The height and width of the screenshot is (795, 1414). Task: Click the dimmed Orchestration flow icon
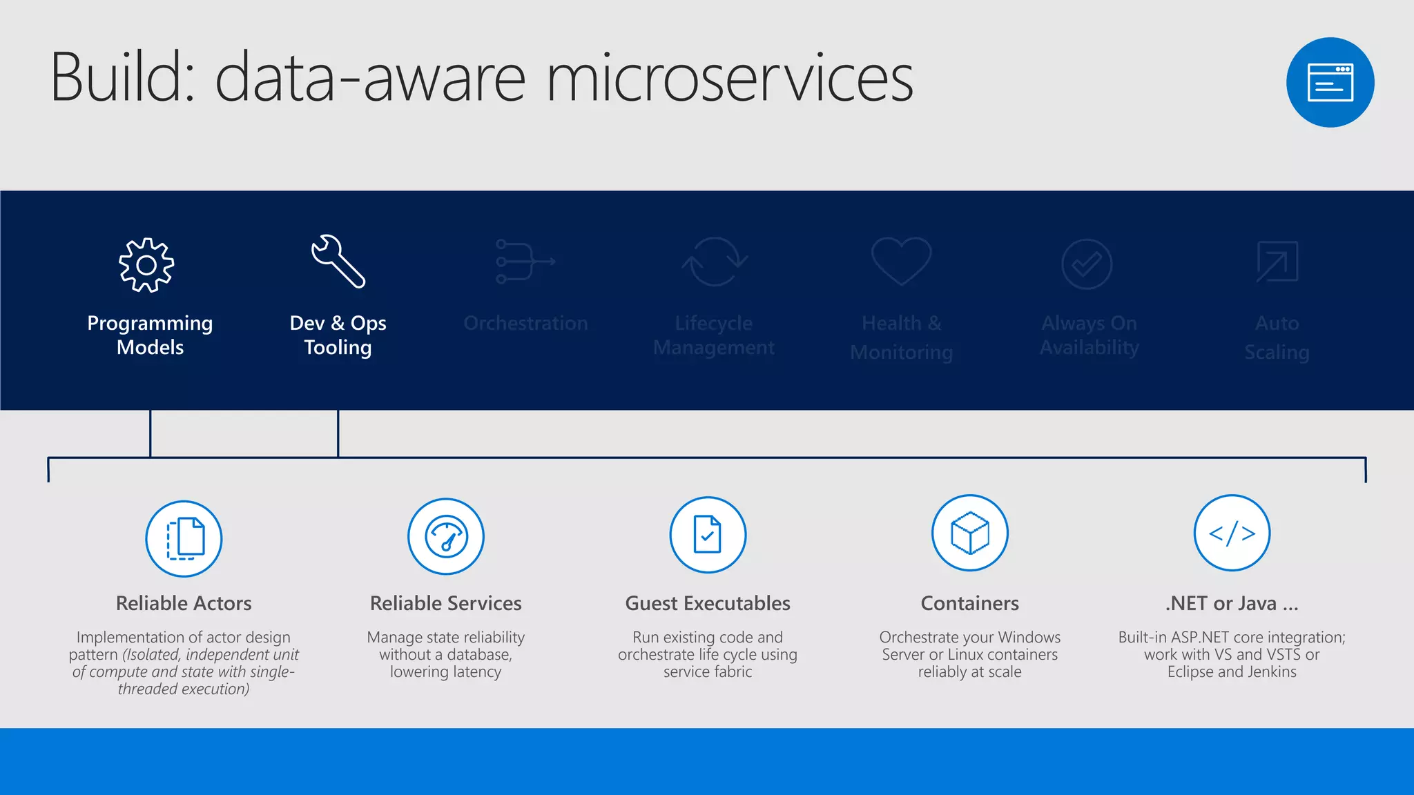coord(525,261)
